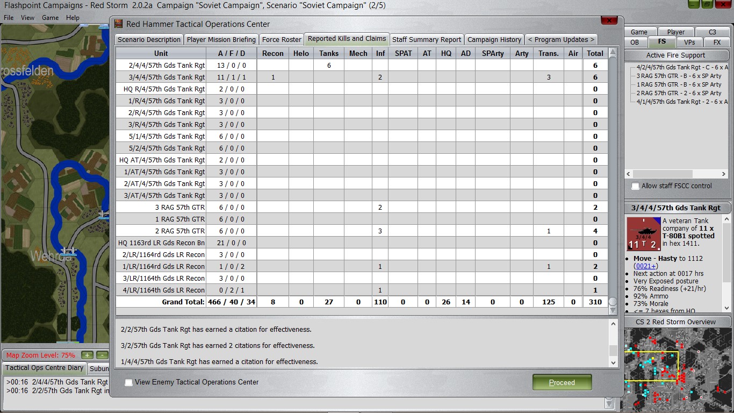This screenshot has height=413, width=734.
Task: Switch to the Player side-panel tab
Action: pyautogui.click(x=675, y=32)
